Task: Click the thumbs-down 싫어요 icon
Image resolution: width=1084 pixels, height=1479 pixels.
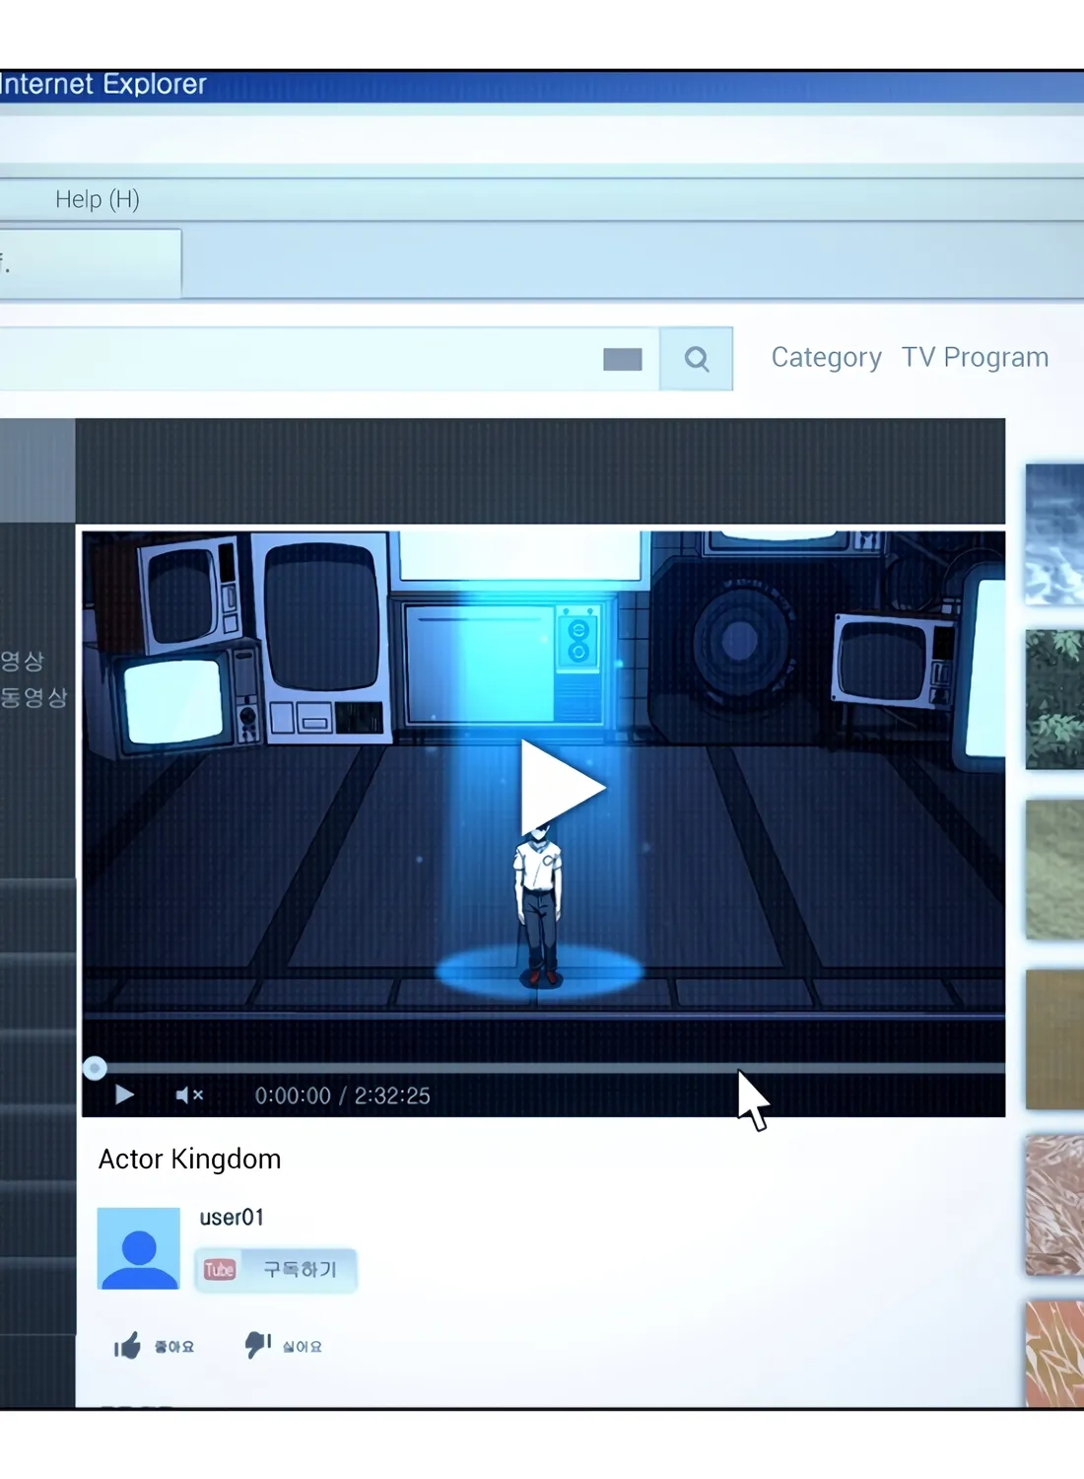Action: point(257,1344)
